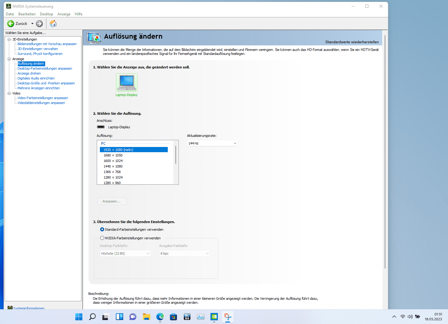This screenshot has width=448, height=324.
Task: Click the grey forward arrow in toolbar
Action: coord(39,24)
